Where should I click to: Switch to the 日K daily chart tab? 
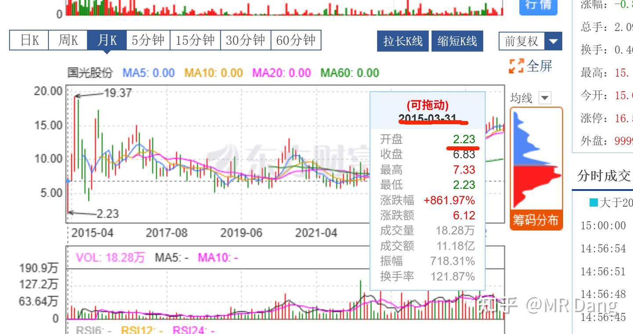pos(29,40)
